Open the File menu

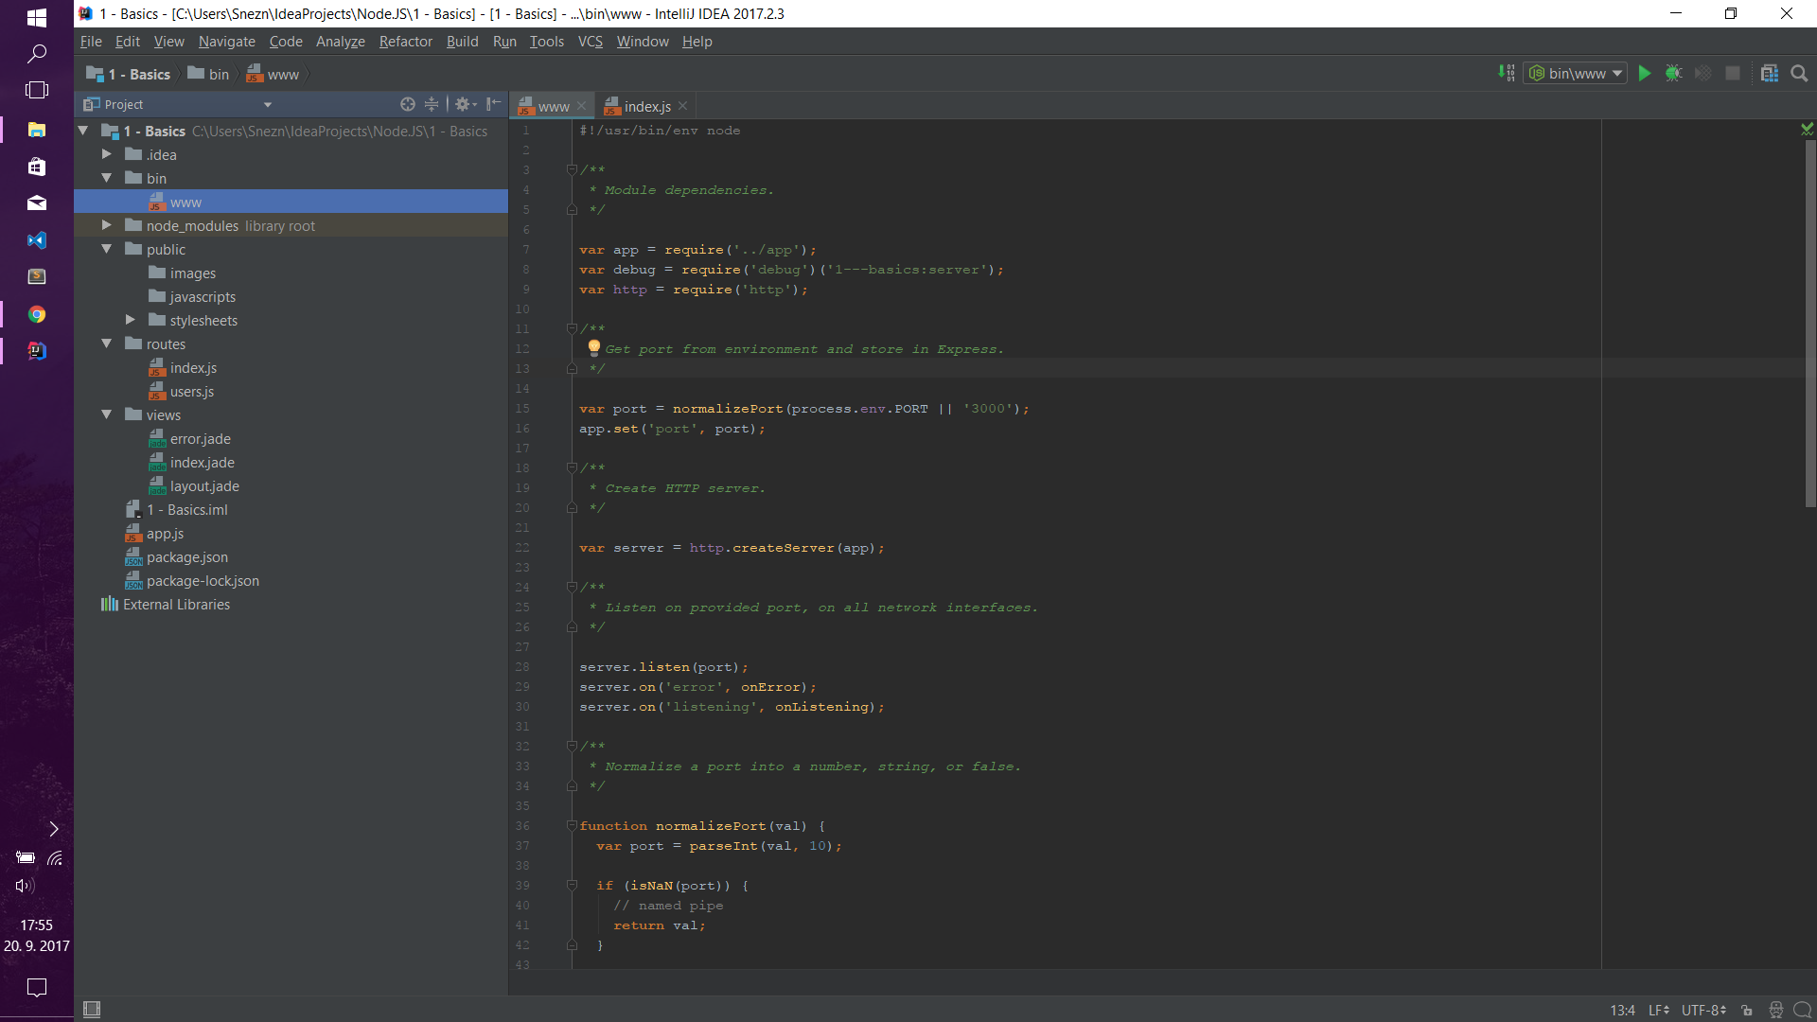(x=91, y=42)
